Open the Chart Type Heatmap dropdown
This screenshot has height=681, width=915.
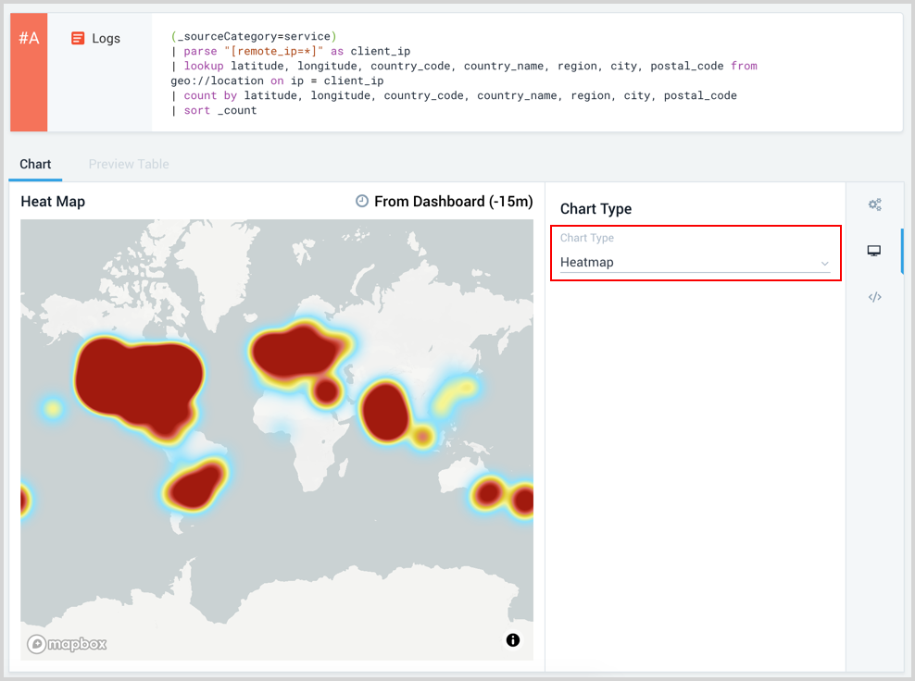[x=695, y=262]
